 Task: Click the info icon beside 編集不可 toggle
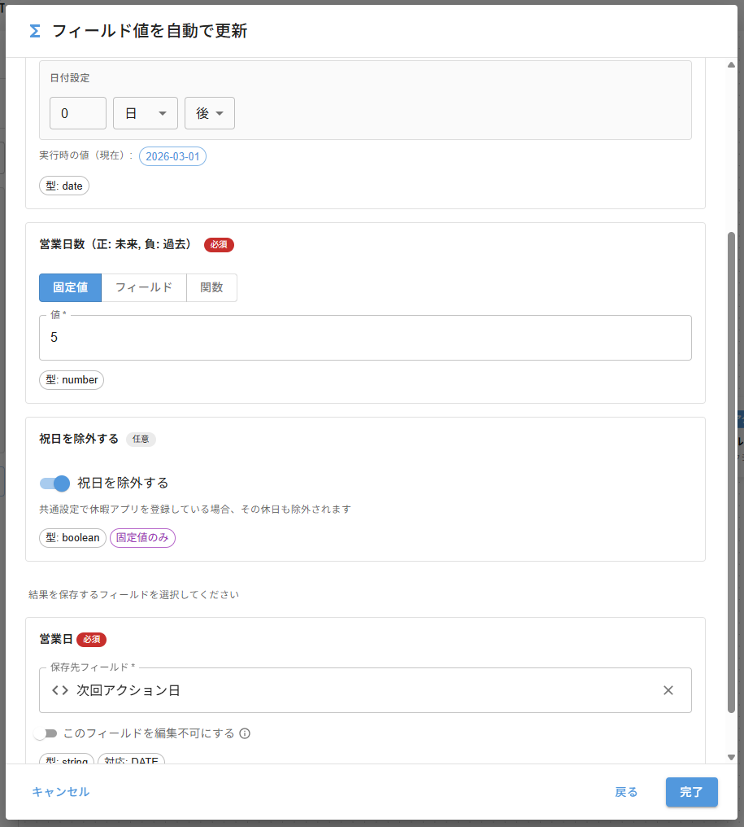click(245, 733)
